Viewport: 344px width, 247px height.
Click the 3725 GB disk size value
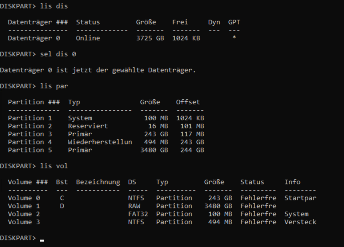point(150,38)
